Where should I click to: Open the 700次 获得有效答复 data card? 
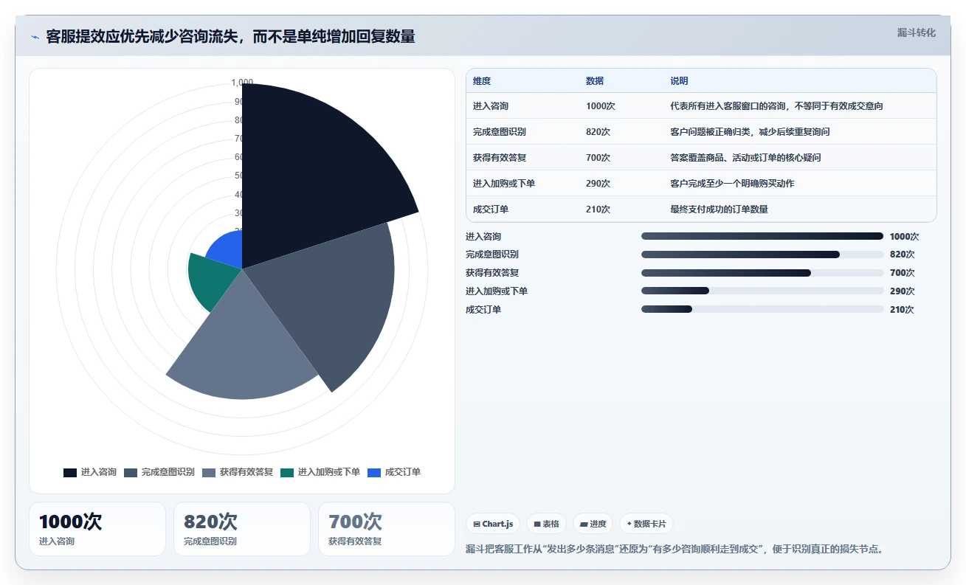387,529
